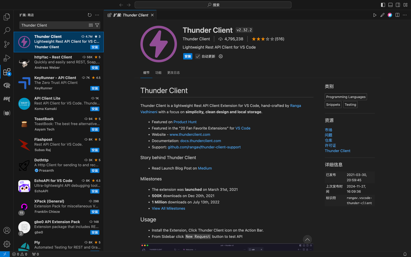Refresh the extensions marketplace list
Image resolution: width=411 pixels, height=257 pixels.
coord(90,15)
